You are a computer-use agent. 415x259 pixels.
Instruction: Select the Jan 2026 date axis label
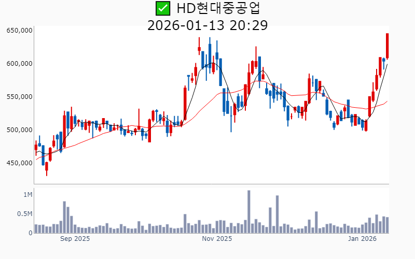362,239
